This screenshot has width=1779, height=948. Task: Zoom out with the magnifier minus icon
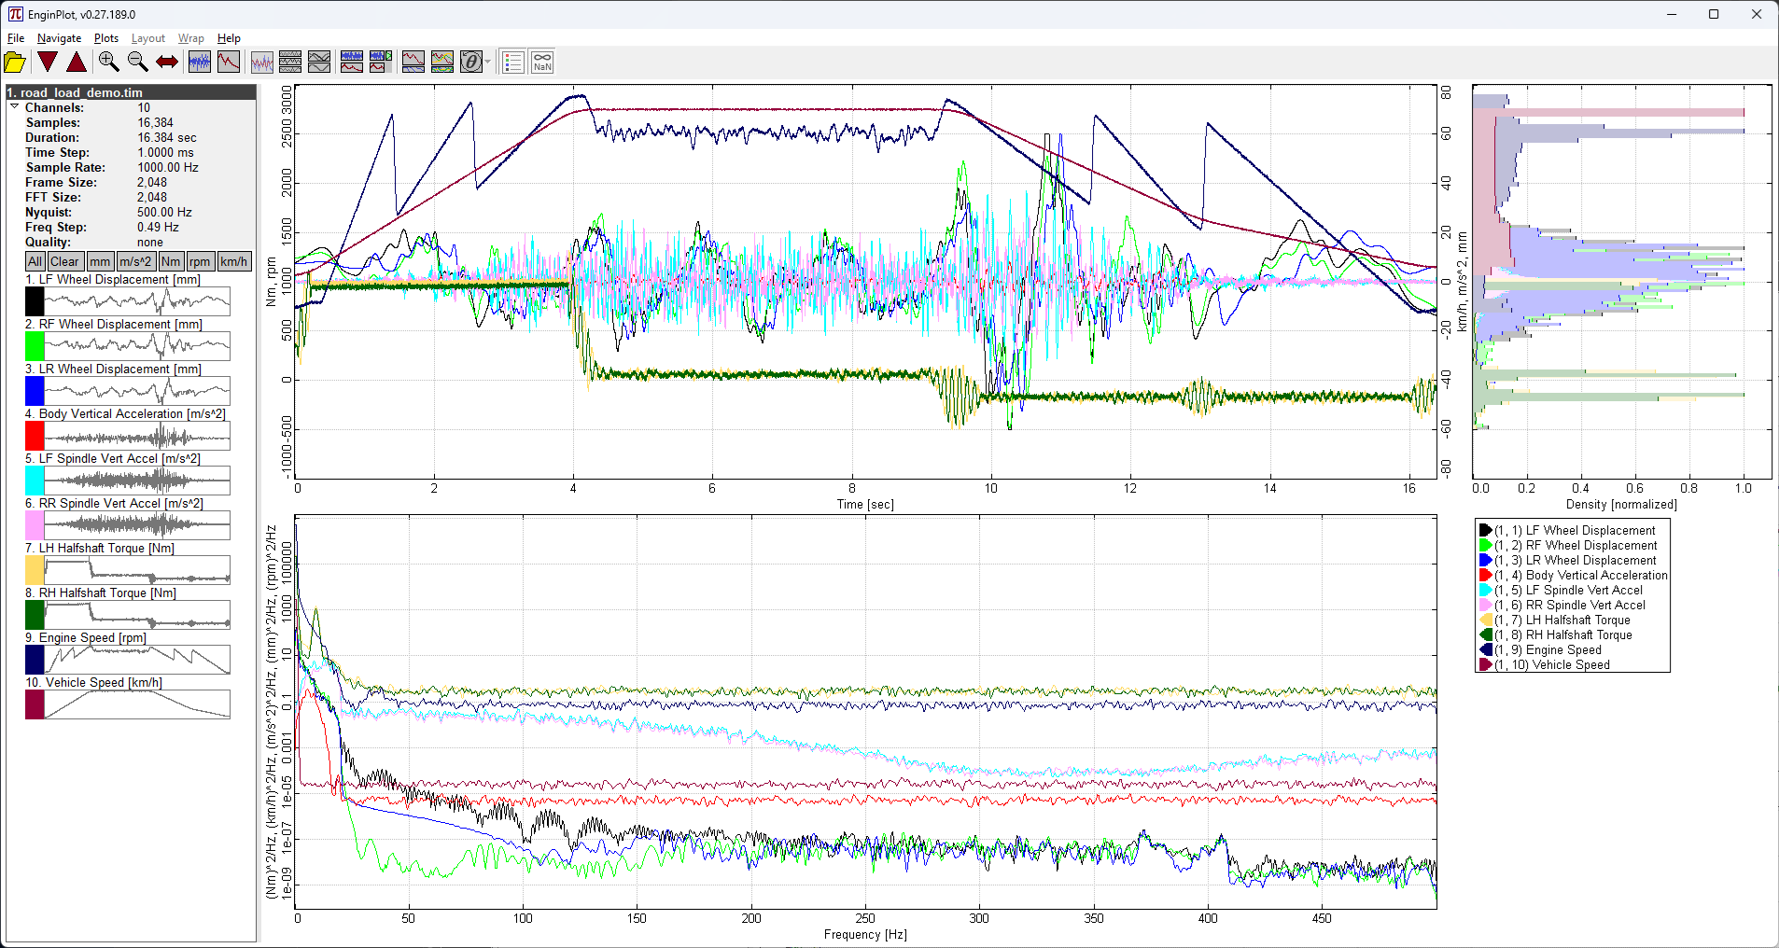137,62
